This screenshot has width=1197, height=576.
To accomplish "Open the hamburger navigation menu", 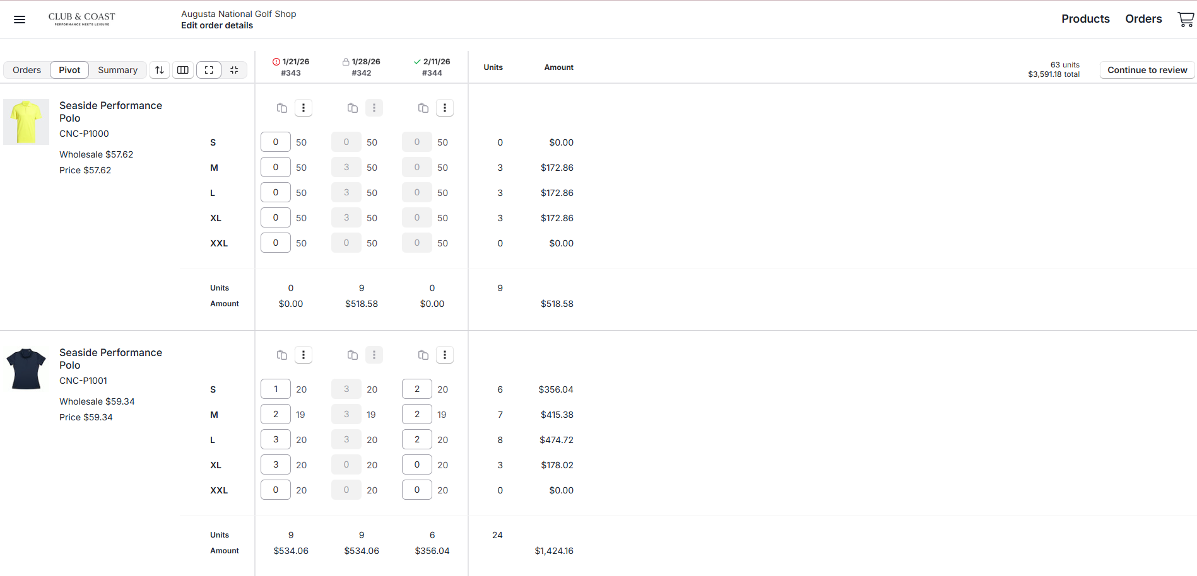I will coord(20,20).
